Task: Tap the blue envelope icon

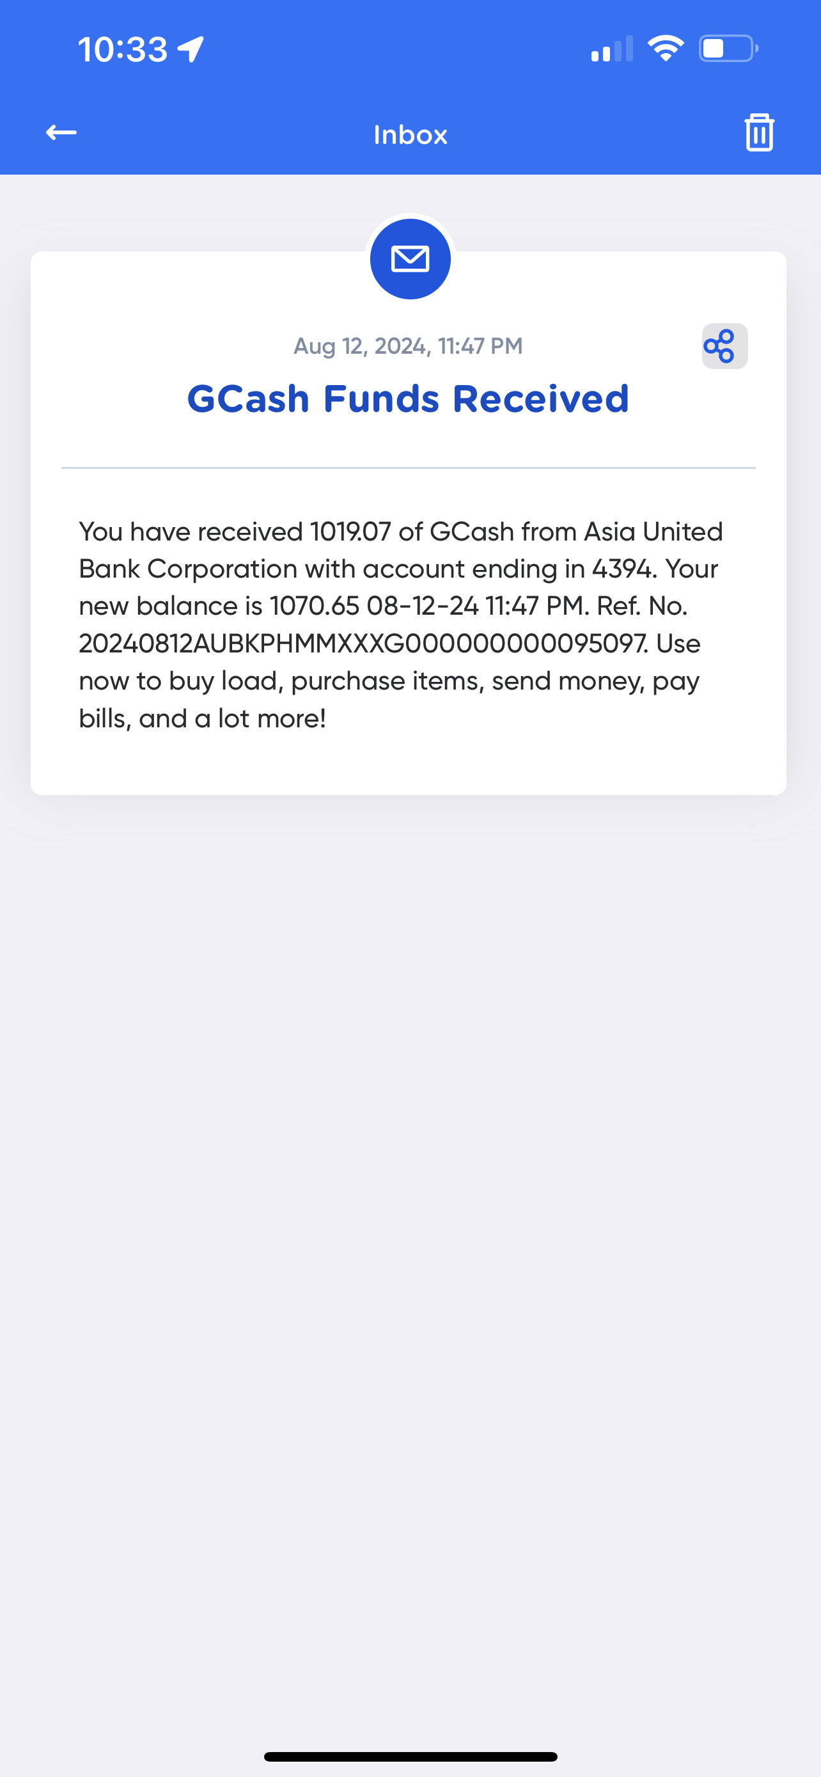Action: tap(410, 259)
